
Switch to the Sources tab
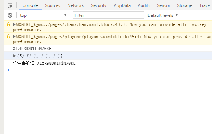coord(53,5)
